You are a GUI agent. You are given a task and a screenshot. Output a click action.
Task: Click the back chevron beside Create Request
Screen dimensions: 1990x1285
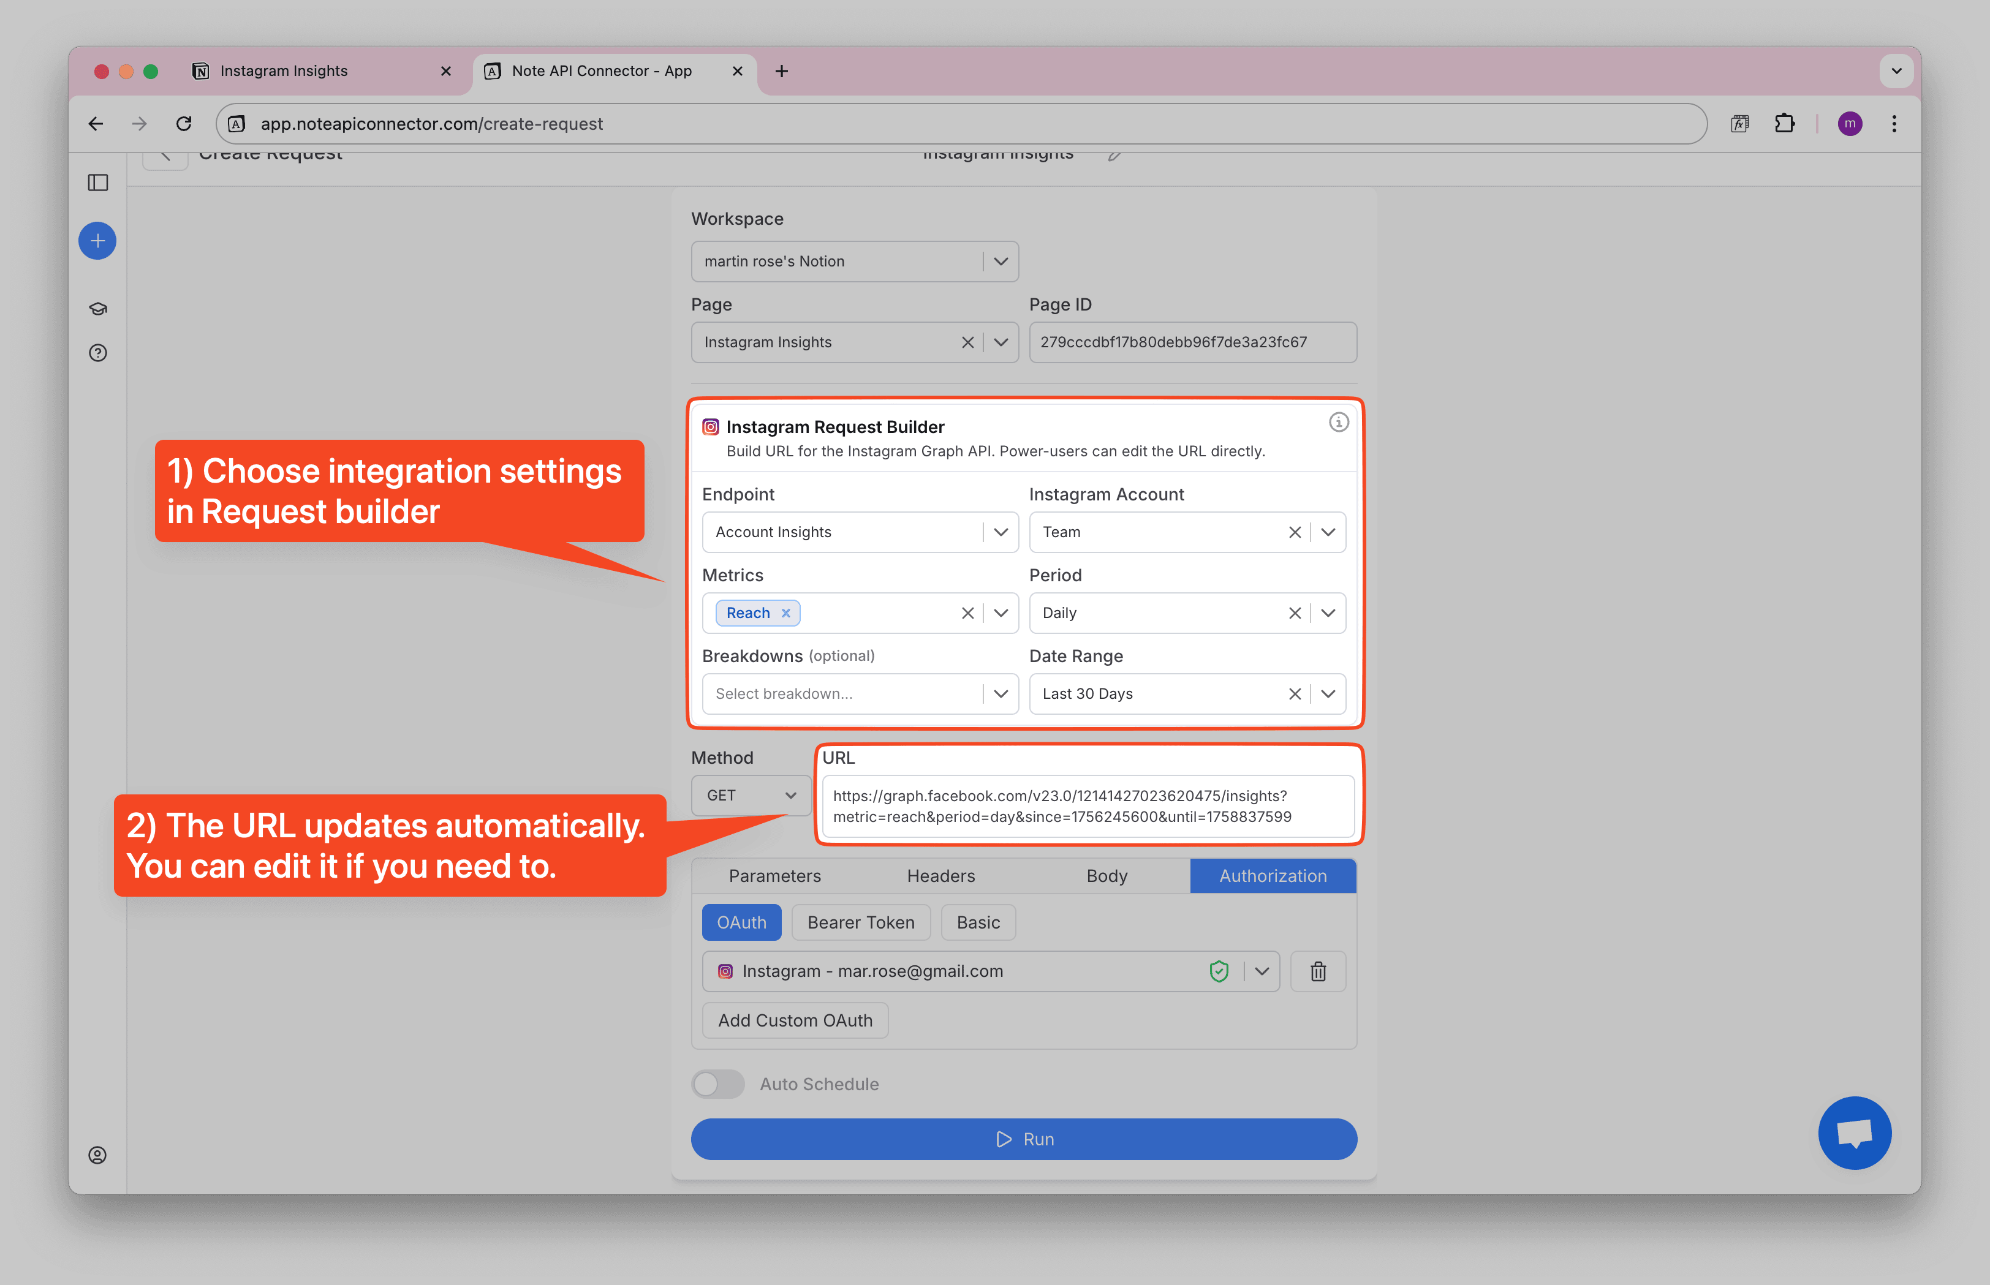165,157
